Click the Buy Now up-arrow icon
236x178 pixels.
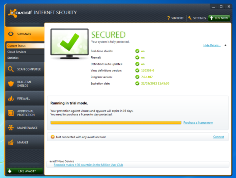211,18
